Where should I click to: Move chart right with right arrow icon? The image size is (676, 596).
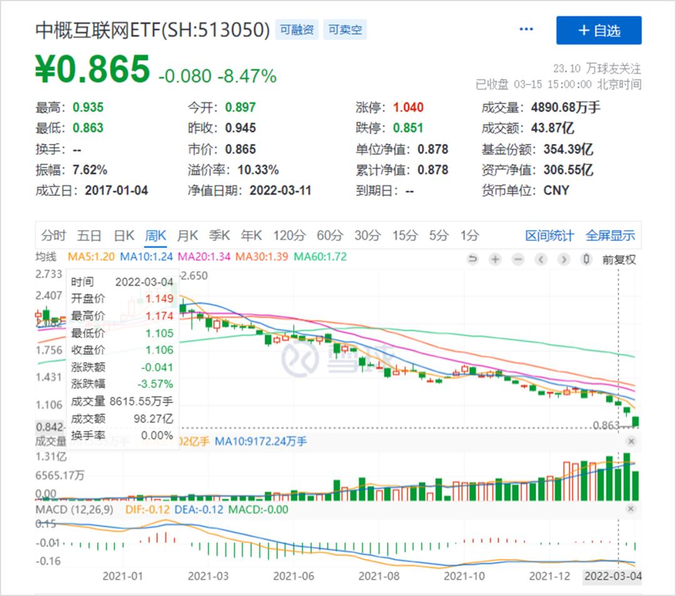coord(563,259)
